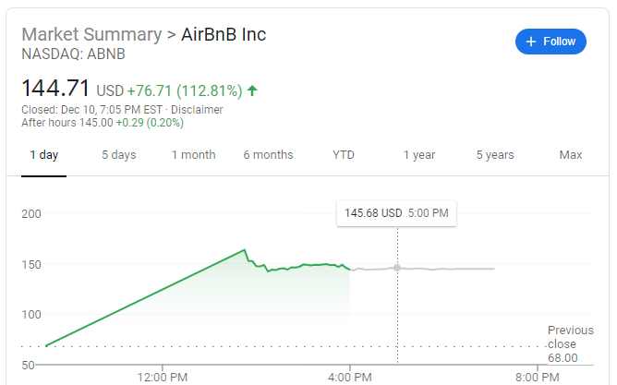Select the 1 day tab
Screen dimensions: 617x385
click(43, 155)
